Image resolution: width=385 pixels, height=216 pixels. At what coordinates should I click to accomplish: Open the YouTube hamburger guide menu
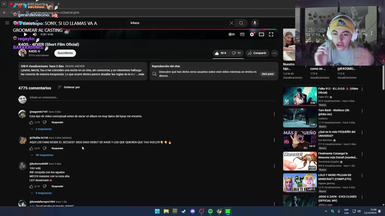7,23
